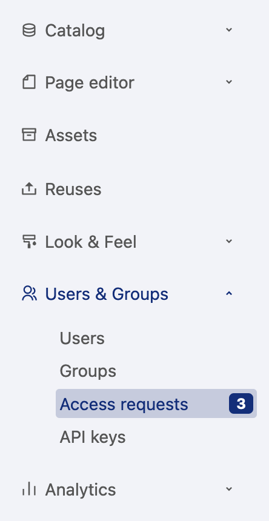Collapse the Users & Groups chevron
This screenshot has width=269, height=521.
pyautogui.click(x=229, y=294)
